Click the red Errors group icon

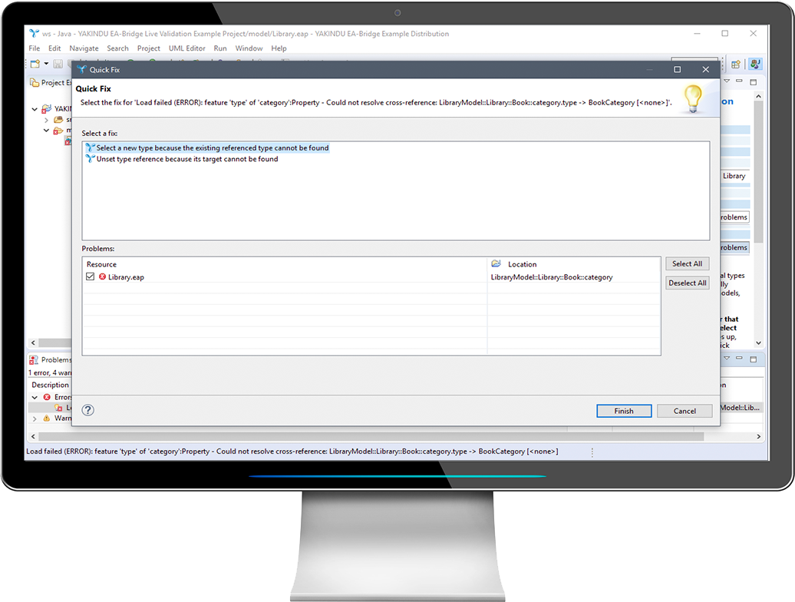click(x=47, y=397)
